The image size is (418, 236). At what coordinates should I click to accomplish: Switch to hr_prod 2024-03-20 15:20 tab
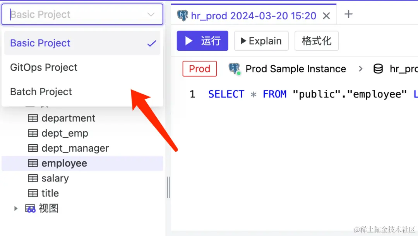(x=254, y=16)
